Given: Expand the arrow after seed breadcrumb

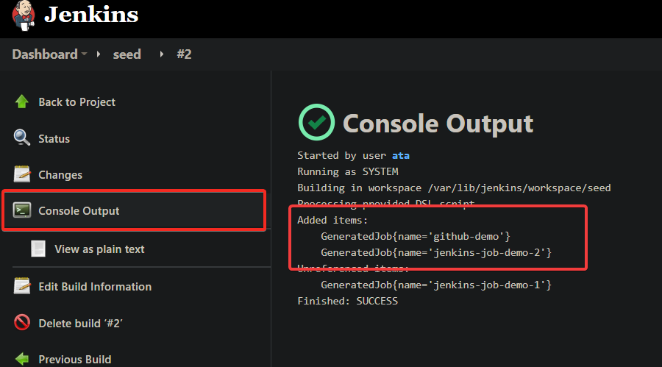Looking at the screenshot, I should [x=161, y=54].
